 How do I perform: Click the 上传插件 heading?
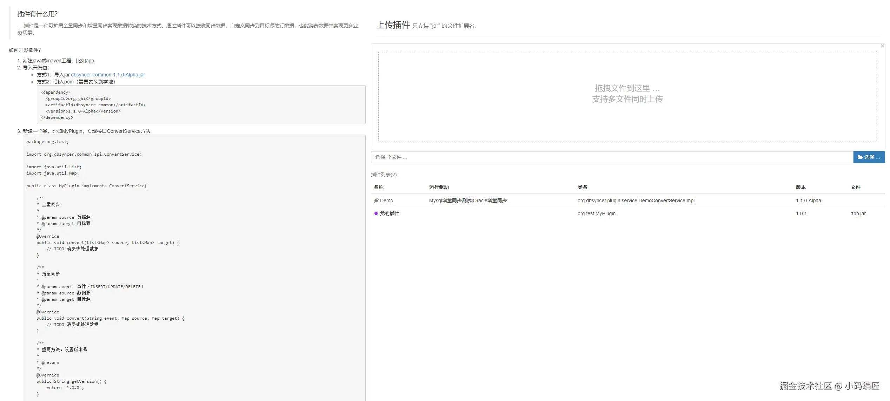[x=393, y=25]
